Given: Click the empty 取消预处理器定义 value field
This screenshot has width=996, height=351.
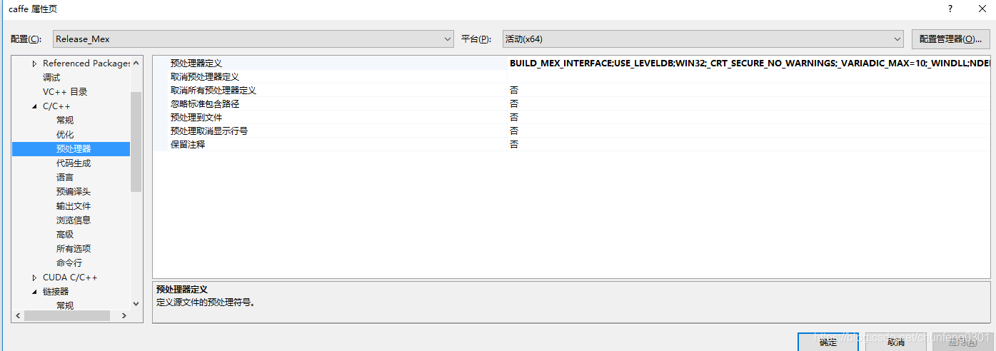Looking at the screenshot, I should click(749, 77).
